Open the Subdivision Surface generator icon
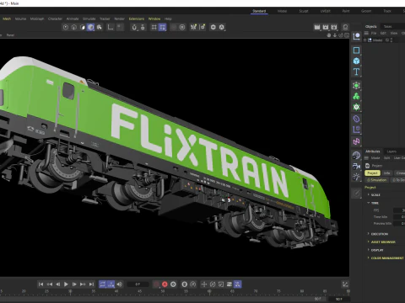The width and height of the screenshot is (405, 303). pos(356,86)
